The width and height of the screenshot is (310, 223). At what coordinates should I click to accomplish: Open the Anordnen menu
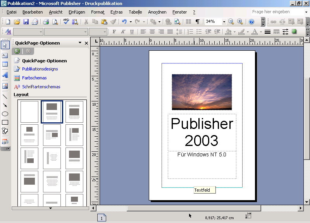[x=157, y=12]
